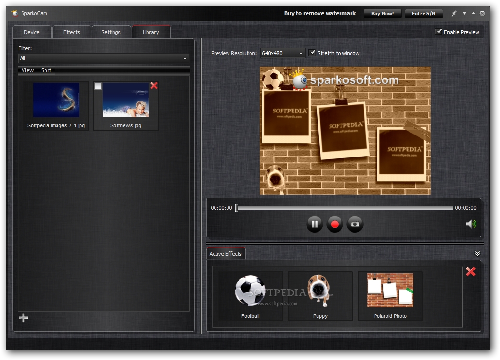Click the "Softpedia Images-7-1.jpg" file name

coord(56,125)
